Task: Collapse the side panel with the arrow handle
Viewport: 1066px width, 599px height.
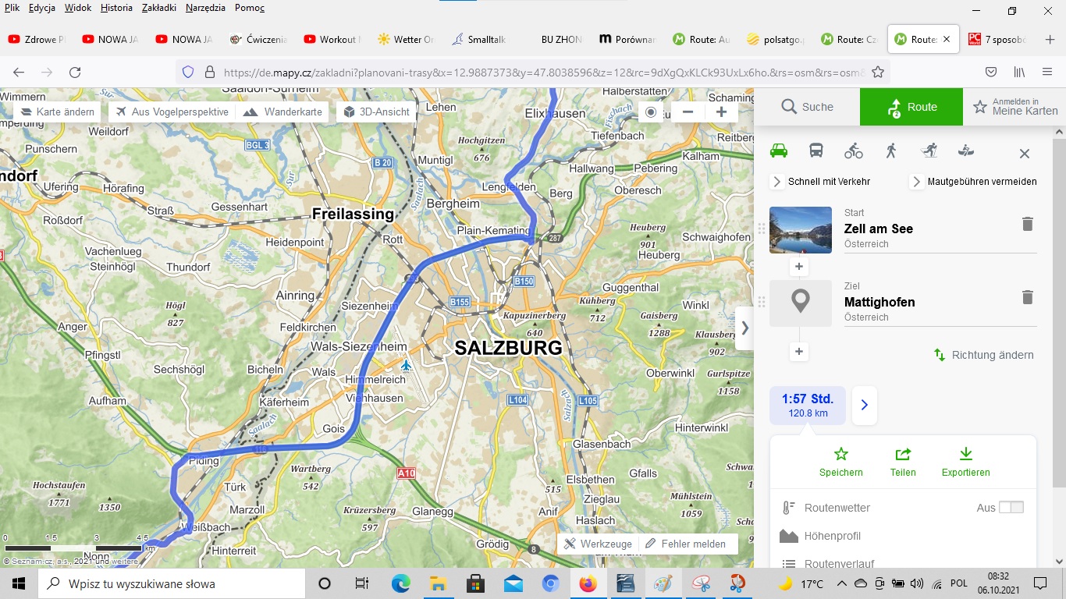Action: pos(744,328)
